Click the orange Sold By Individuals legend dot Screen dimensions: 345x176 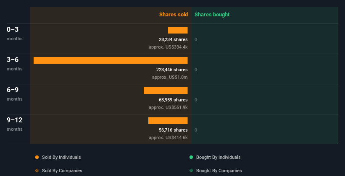pos(37,157)
